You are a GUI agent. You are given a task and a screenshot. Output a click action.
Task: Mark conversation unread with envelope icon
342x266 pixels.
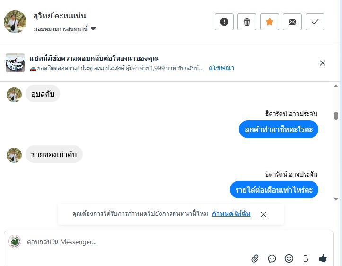[292, 22]
